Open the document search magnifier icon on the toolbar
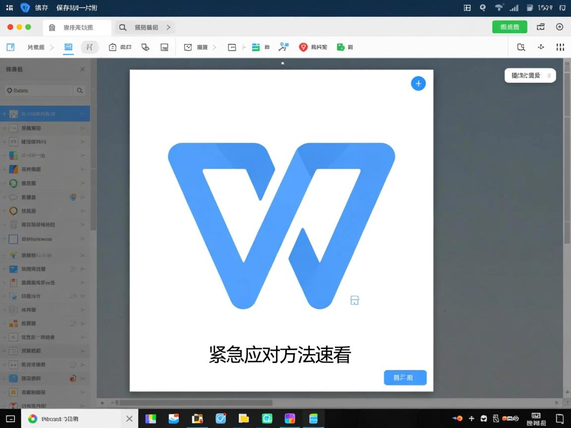The image size is (571, 428). click(x=521, y=47)
